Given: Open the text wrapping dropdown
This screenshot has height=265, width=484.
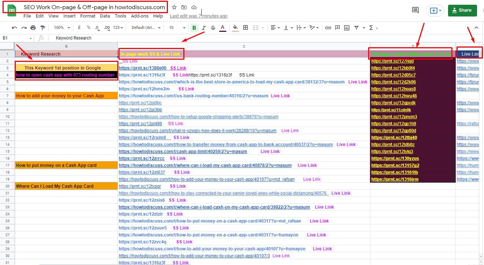Looking at the screenshot, I should click(x=301, y=27).
